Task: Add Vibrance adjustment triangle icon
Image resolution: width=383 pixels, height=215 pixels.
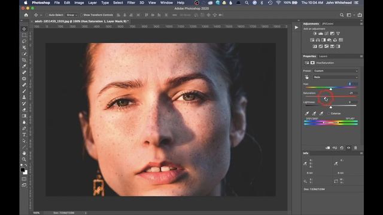Action: (x=338, y=33)
